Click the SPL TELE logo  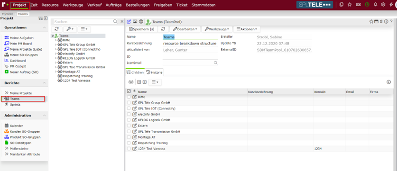pyautogui.click(x=314, y=5)
